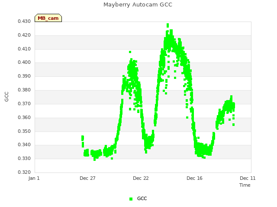Select the 0.380 y-axis value
The width and height of the screenshot is (277, 207).
(x=24, y=90)
